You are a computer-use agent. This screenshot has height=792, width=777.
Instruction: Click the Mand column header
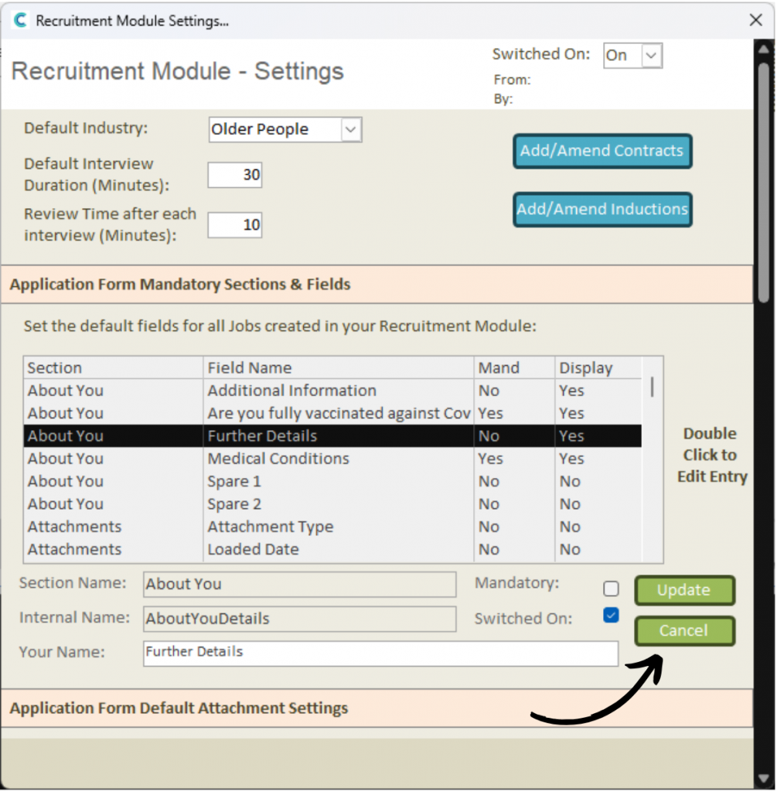pos(514,367)
